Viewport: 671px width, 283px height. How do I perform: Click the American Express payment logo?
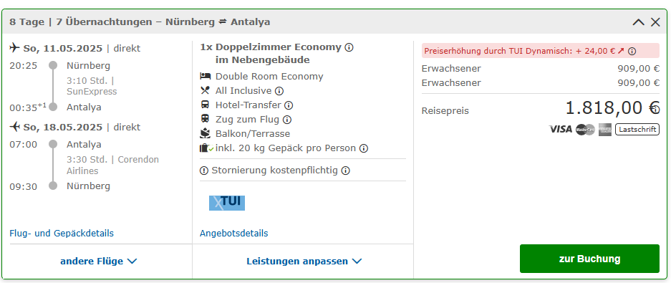(605, 129)
